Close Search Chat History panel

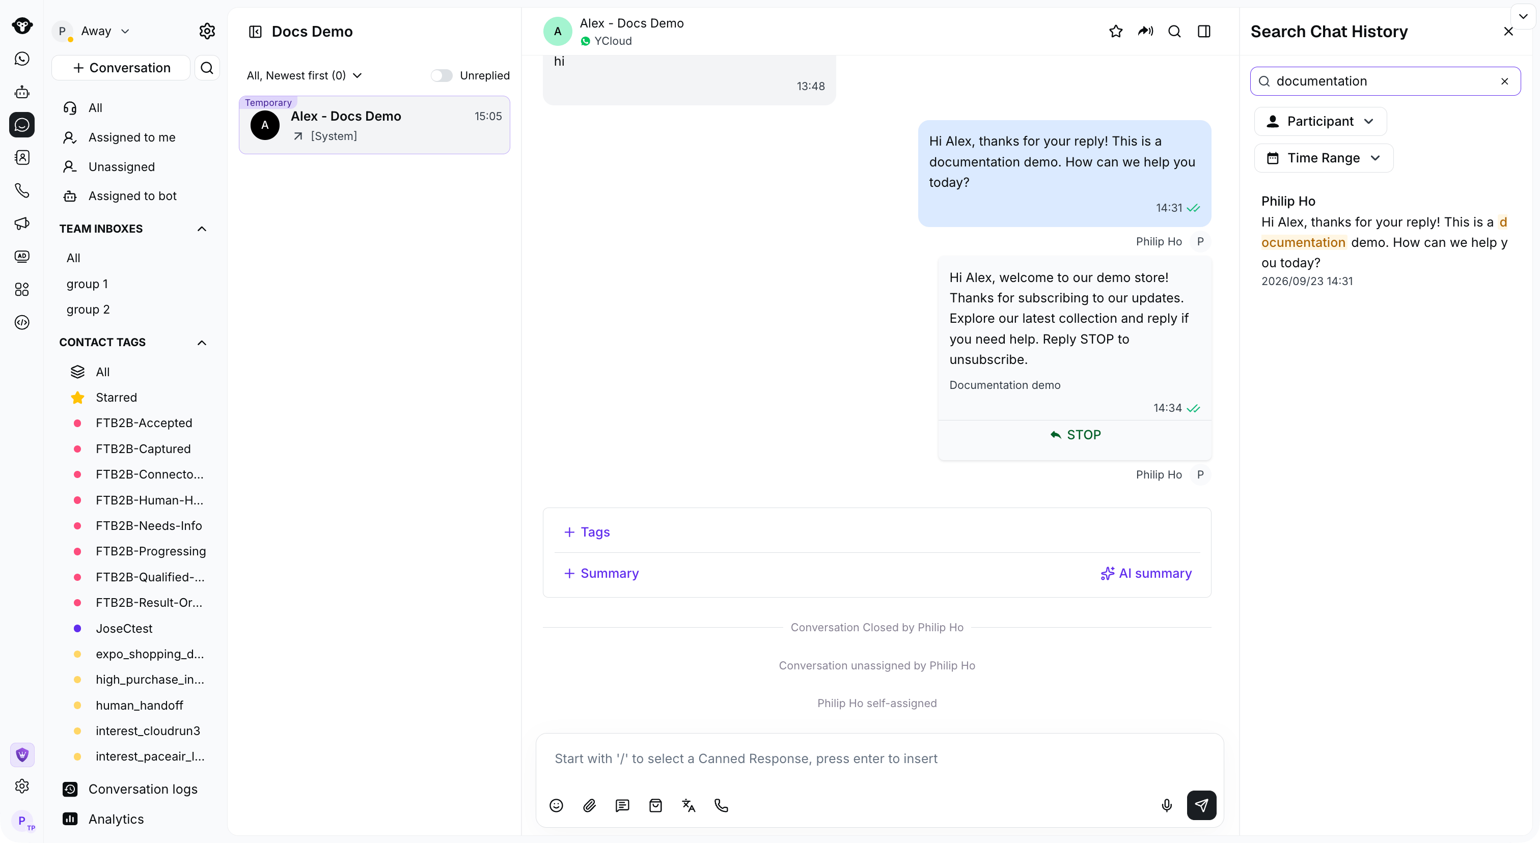coord(1508,32)
